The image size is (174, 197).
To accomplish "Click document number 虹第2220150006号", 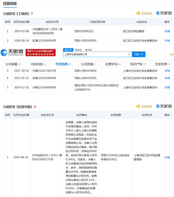I will point(44,78).
